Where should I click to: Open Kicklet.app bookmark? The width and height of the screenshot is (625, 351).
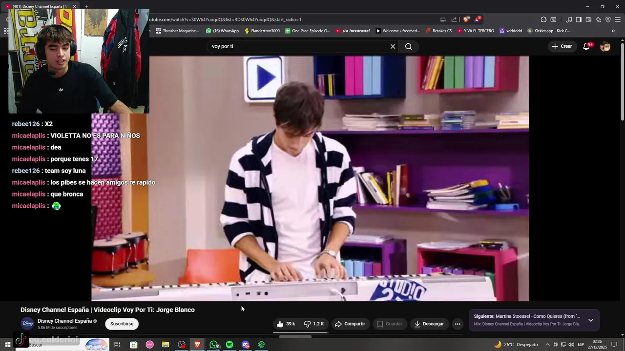click(549, 31)
